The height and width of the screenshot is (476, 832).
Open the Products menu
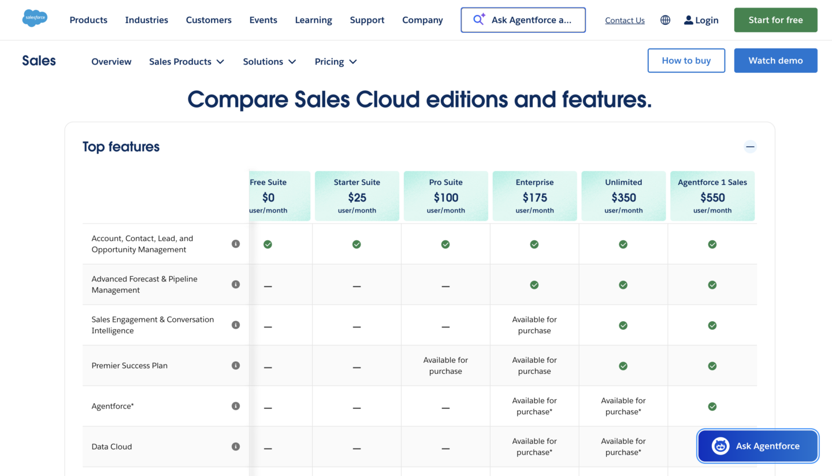88,20
